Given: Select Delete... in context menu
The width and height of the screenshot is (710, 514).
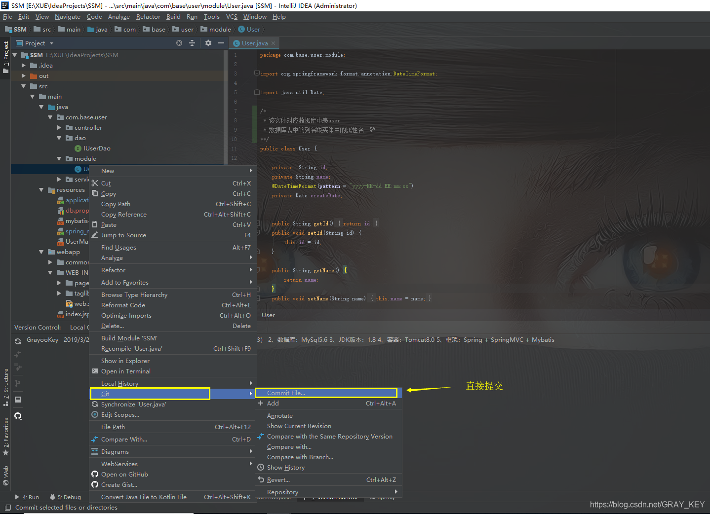Looking at the screenshot, I should 173,326.
